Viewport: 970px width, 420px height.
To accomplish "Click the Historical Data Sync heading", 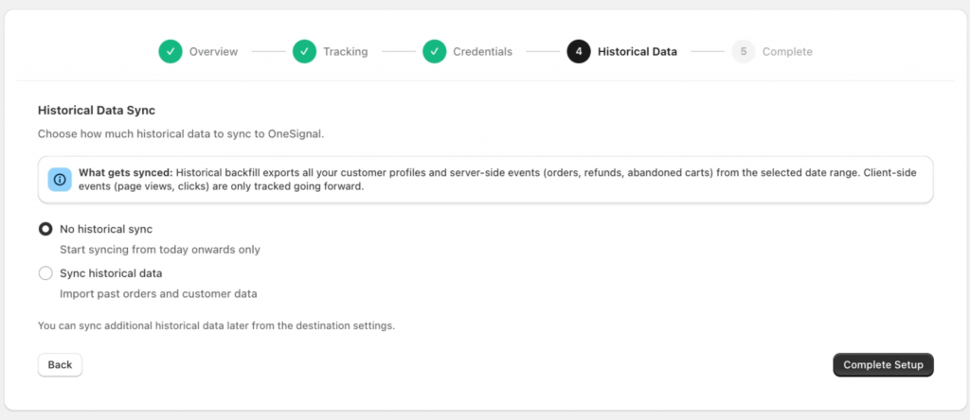I will (x=97, y=111).
